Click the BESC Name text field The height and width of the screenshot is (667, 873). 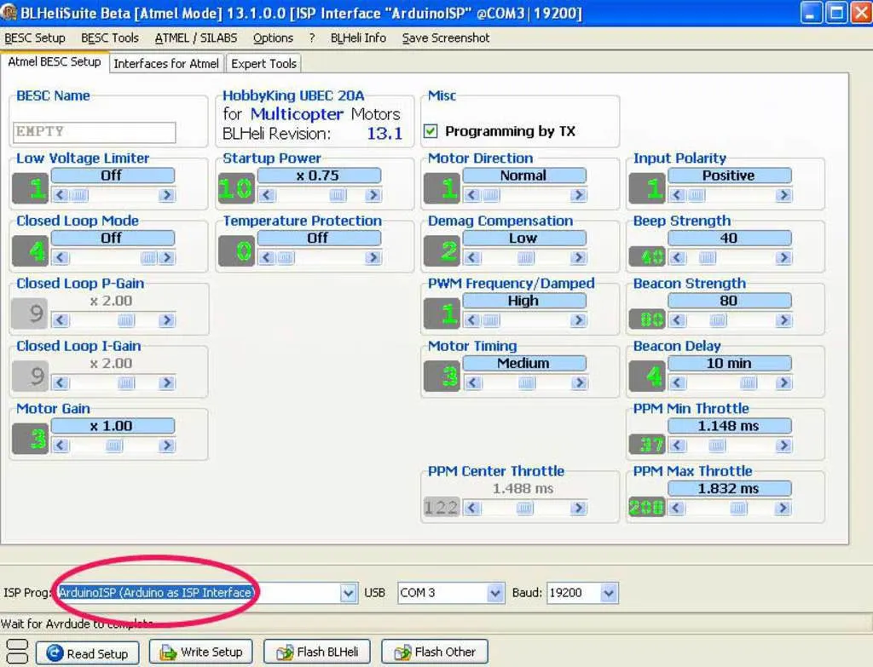click(x=95, y=132)
